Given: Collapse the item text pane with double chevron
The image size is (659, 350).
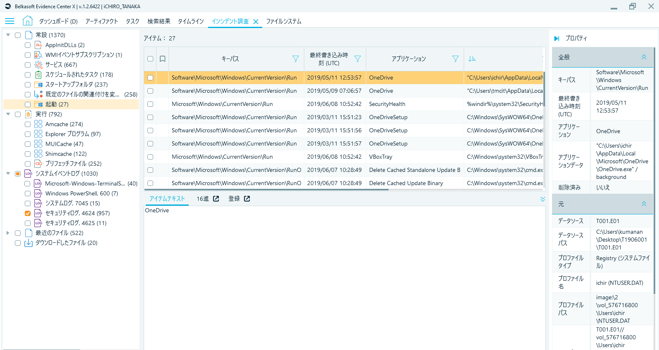Looking at the screenshot, I should pyautogui.click(x=543, y=199).
